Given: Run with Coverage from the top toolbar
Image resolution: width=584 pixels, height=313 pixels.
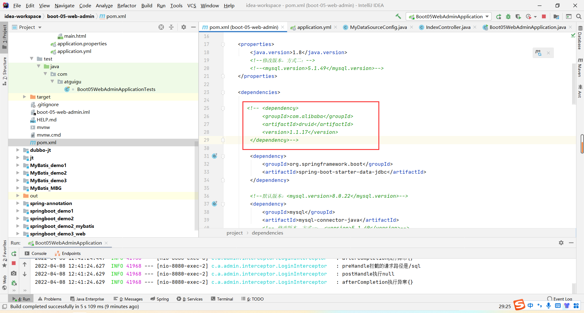Looking at the screenshot, I should point(518,16).
